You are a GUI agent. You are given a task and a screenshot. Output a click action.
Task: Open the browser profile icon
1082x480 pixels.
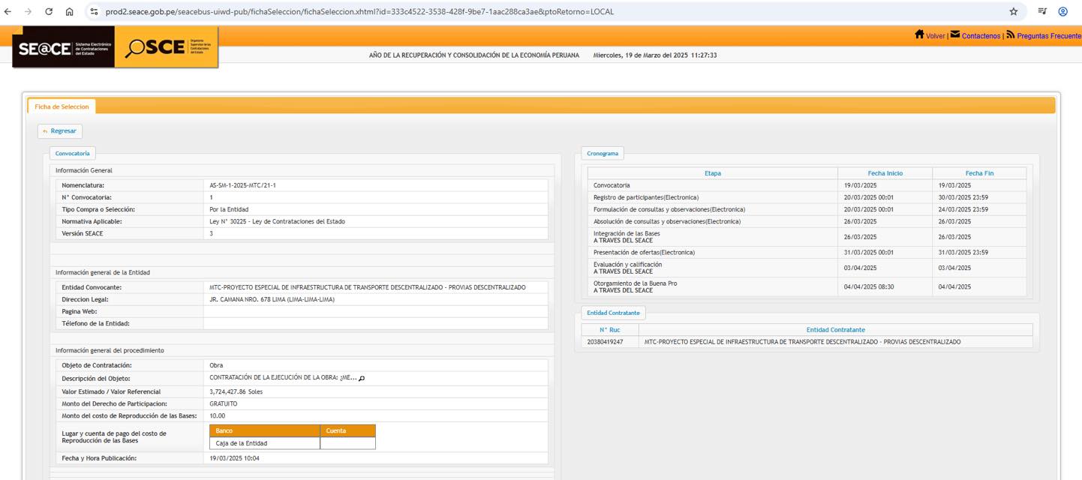1062,11
